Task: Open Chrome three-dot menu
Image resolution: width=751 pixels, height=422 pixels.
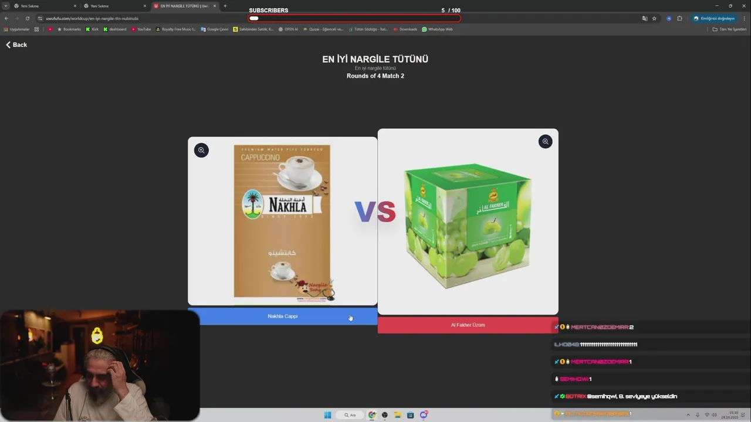Action: pyautogui.click(x=745, y=18)
